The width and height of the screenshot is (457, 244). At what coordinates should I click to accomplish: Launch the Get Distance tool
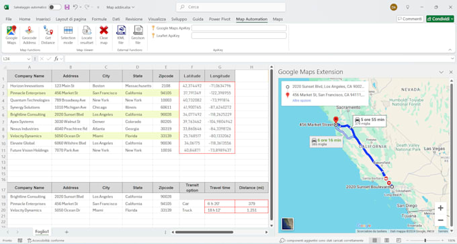tap(48, 35)
